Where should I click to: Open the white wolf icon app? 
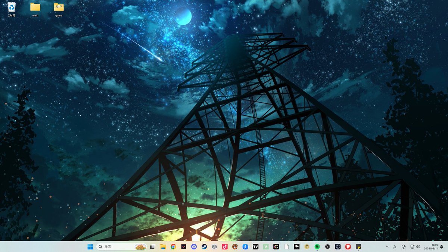pos(296,247)
